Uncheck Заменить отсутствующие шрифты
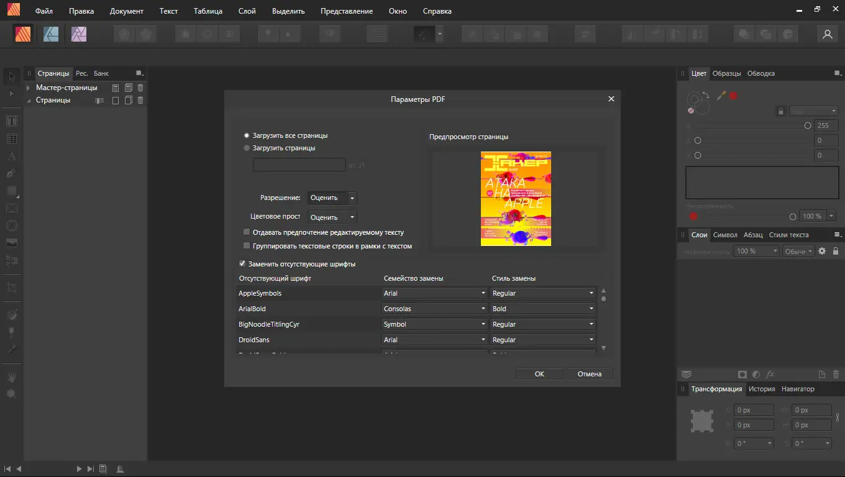 click(x=242, y=263)
